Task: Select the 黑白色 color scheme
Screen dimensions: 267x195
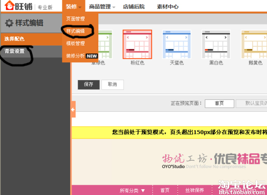Action: 216,44
